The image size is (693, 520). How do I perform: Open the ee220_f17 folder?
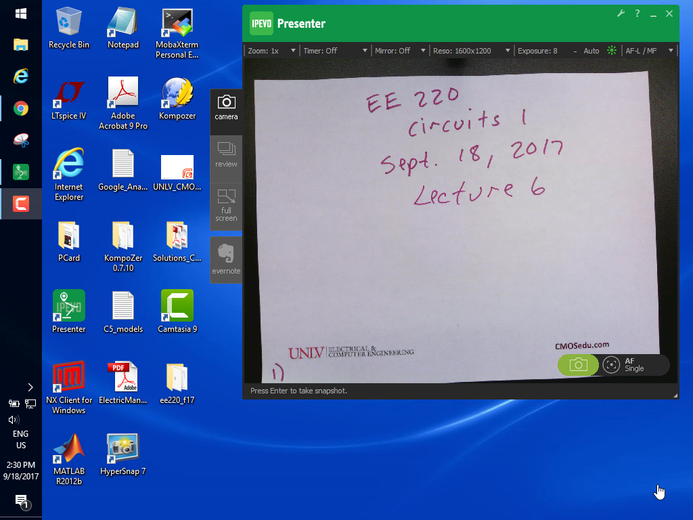click(x=177, y=383)
